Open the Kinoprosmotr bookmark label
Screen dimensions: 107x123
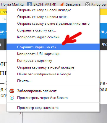coord(99,4)
